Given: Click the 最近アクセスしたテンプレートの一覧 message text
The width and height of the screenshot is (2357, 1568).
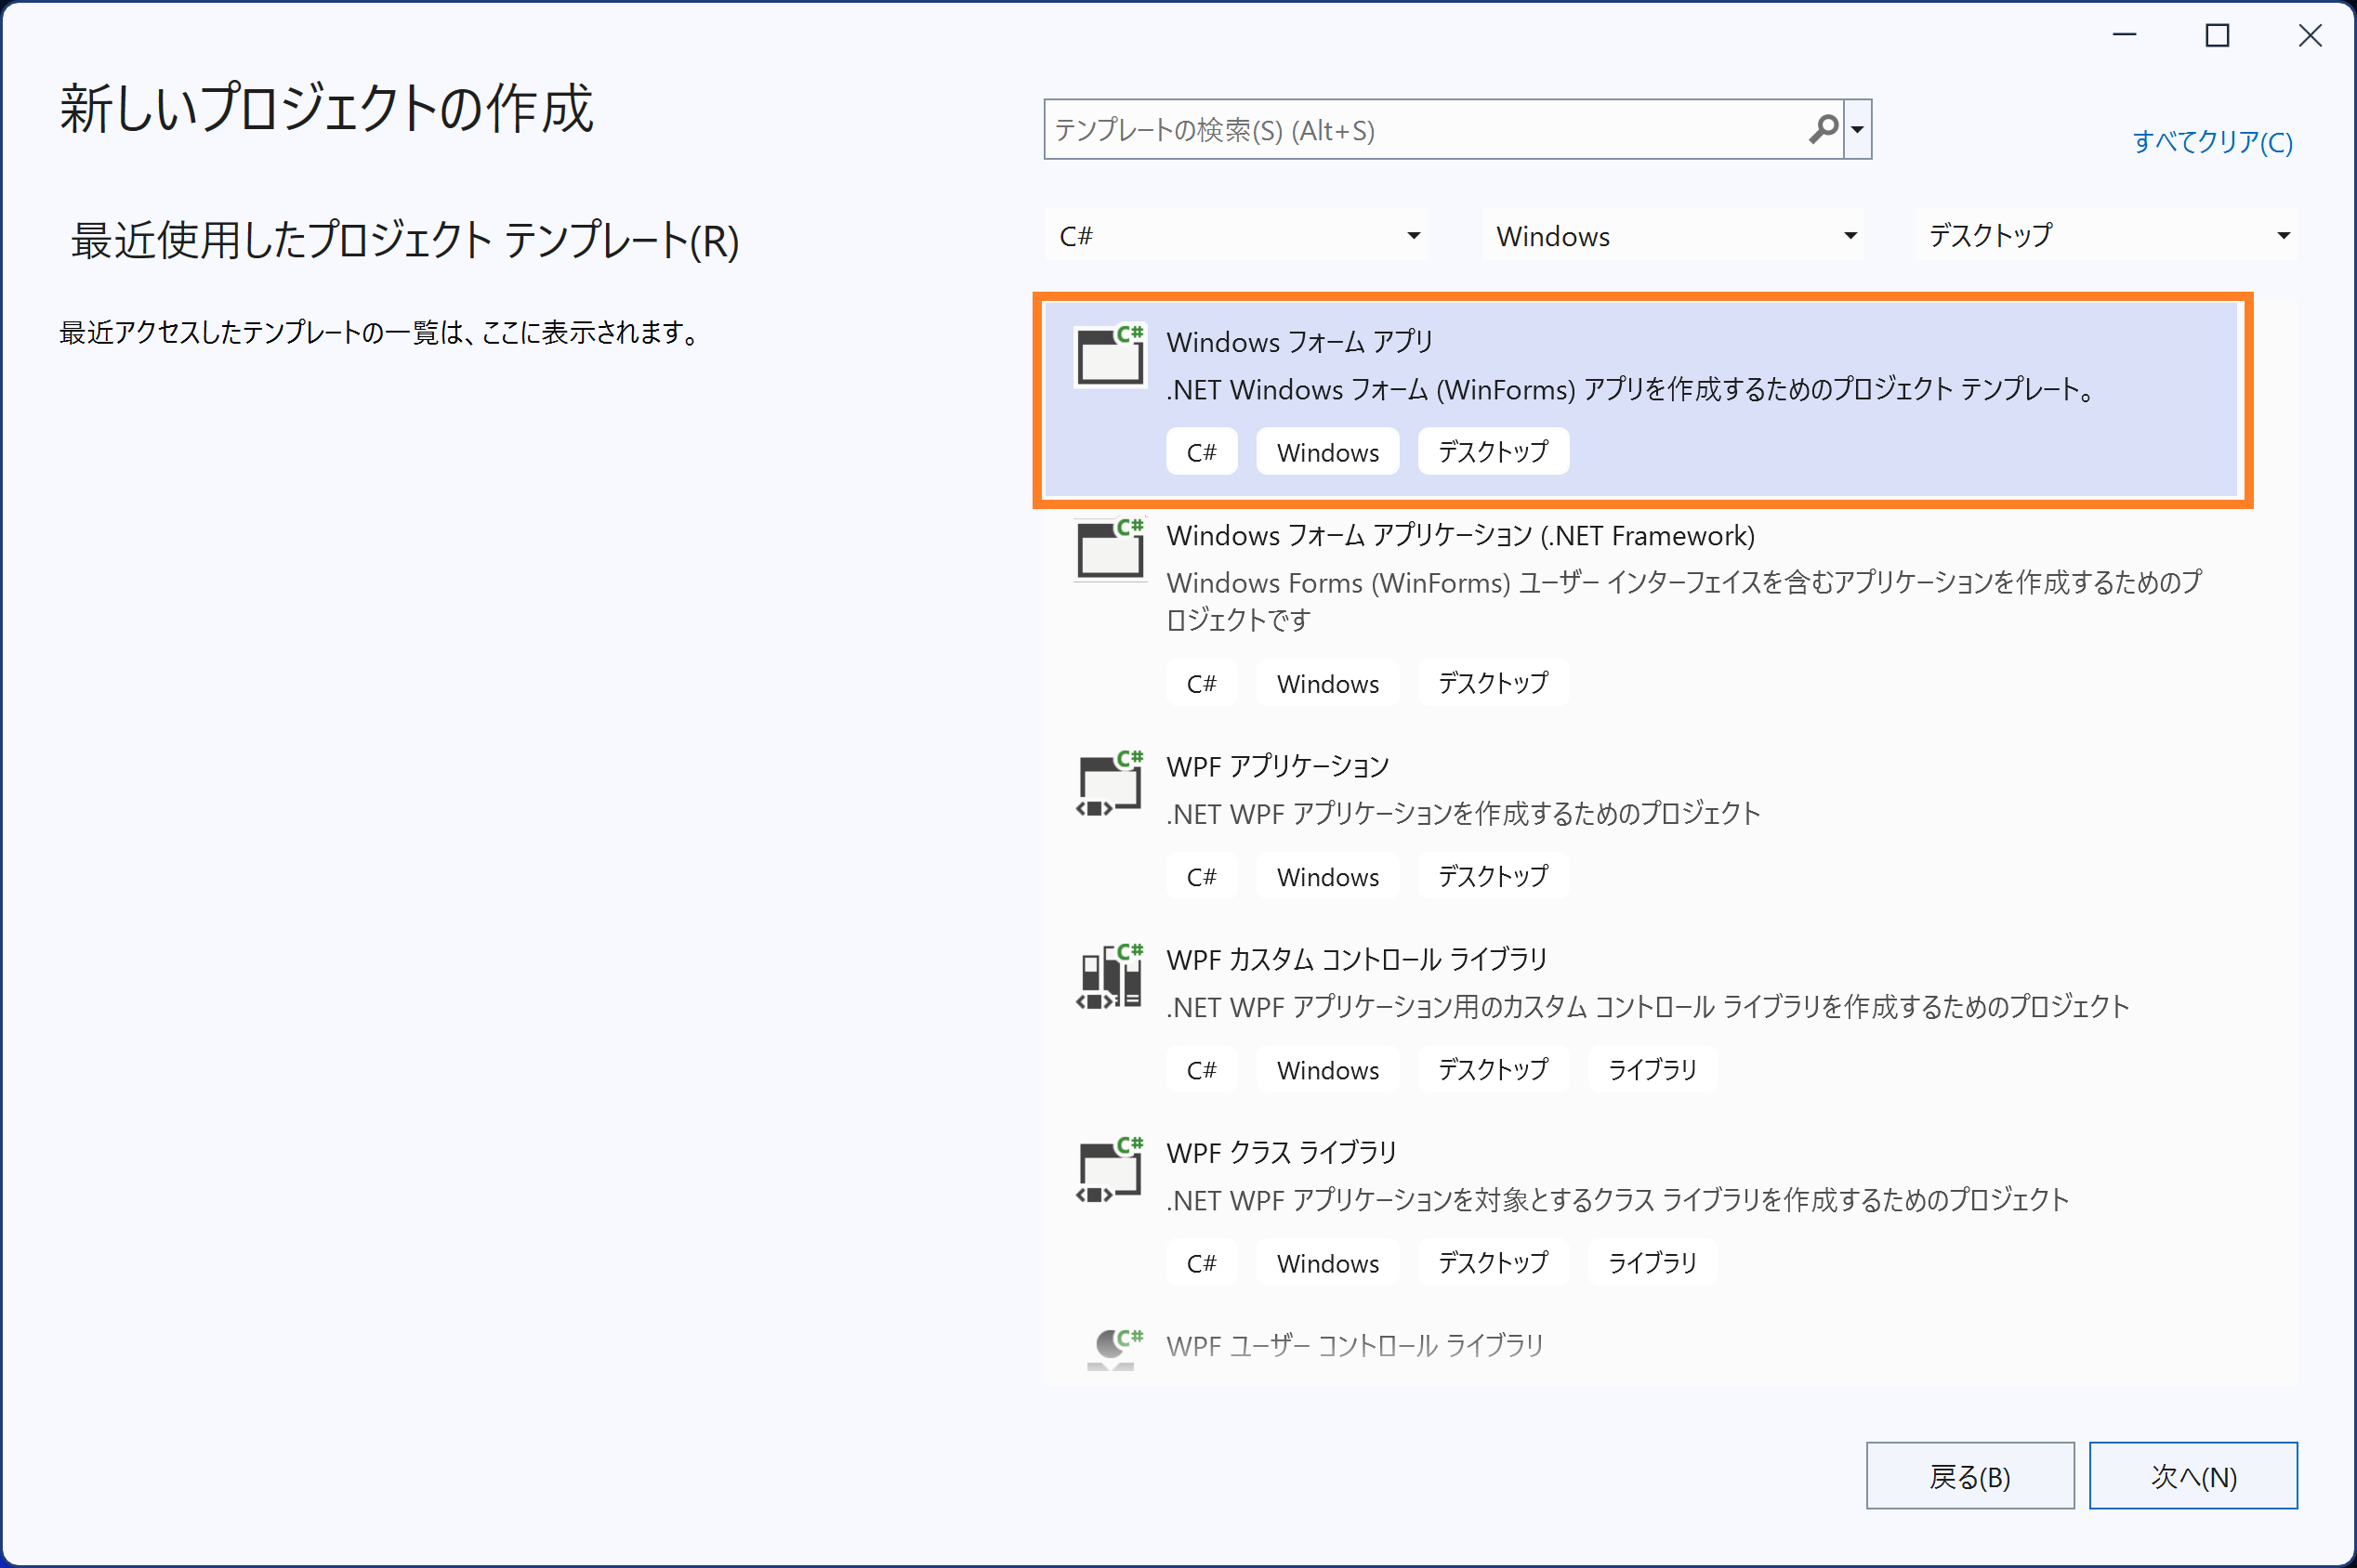Looking at the screenshot, I should click(x=380, y=332).
